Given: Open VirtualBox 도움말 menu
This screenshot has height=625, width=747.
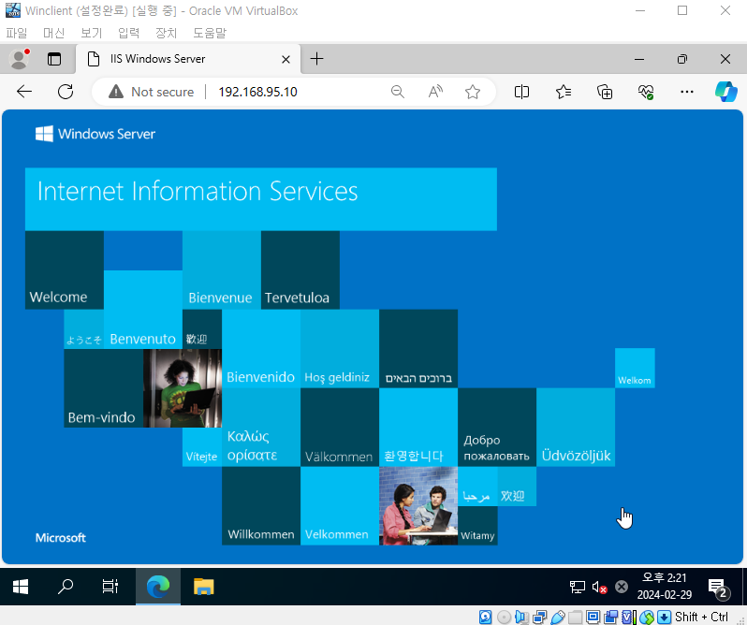Looking at the screenshot, I should [x=210, y=33].
